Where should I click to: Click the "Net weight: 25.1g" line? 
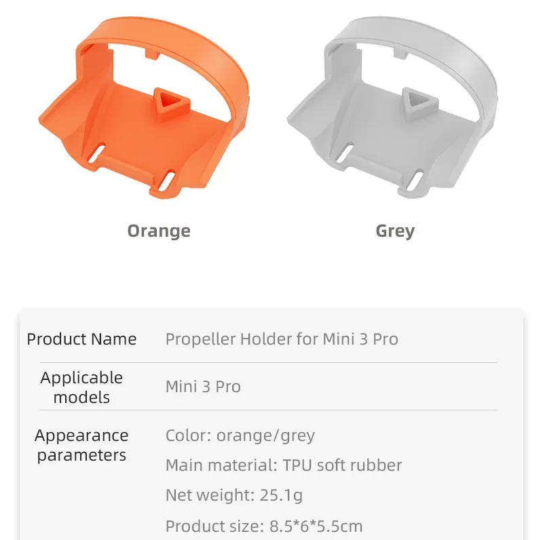click(234, 496)
